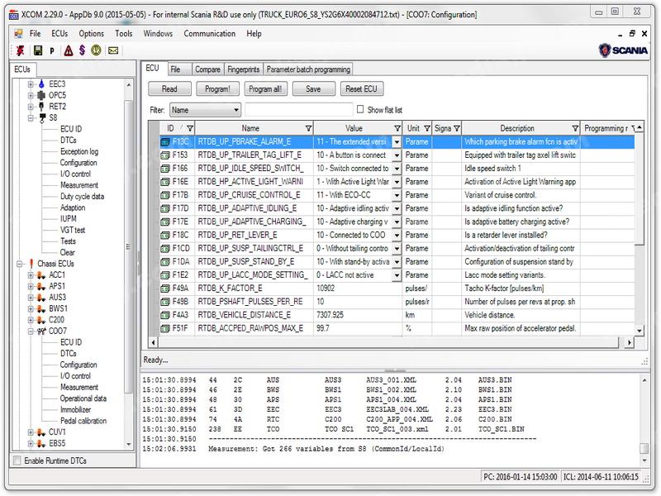661x496 pixels.
Task: Open the Communication menu
Action: [x=209, y=34]
